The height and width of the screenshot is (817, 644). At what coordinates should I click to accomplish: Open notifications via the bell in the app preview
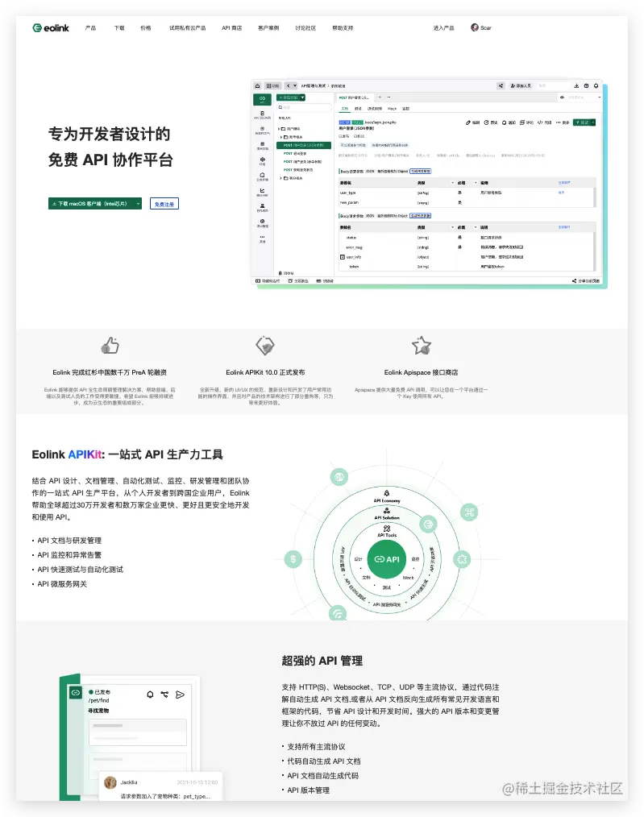[x=596, y=86]
